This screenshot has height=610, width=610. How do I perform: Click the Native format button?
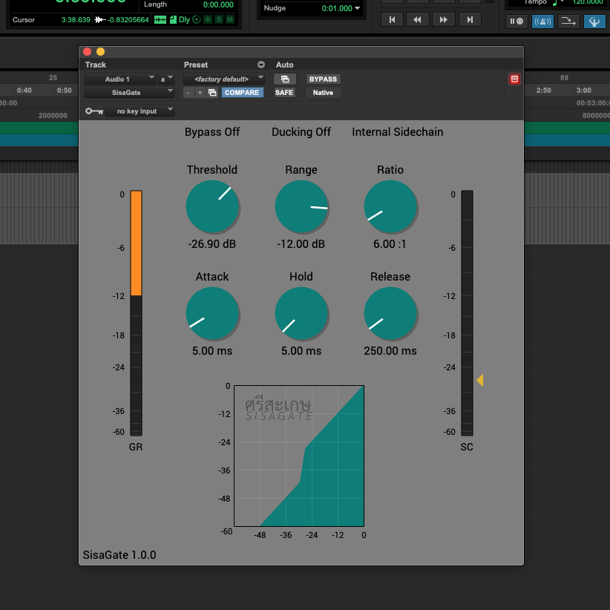coord(323,93)
